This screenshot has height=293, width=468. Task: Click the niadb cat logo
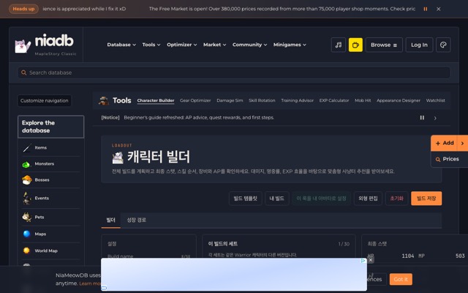point(23,45)
